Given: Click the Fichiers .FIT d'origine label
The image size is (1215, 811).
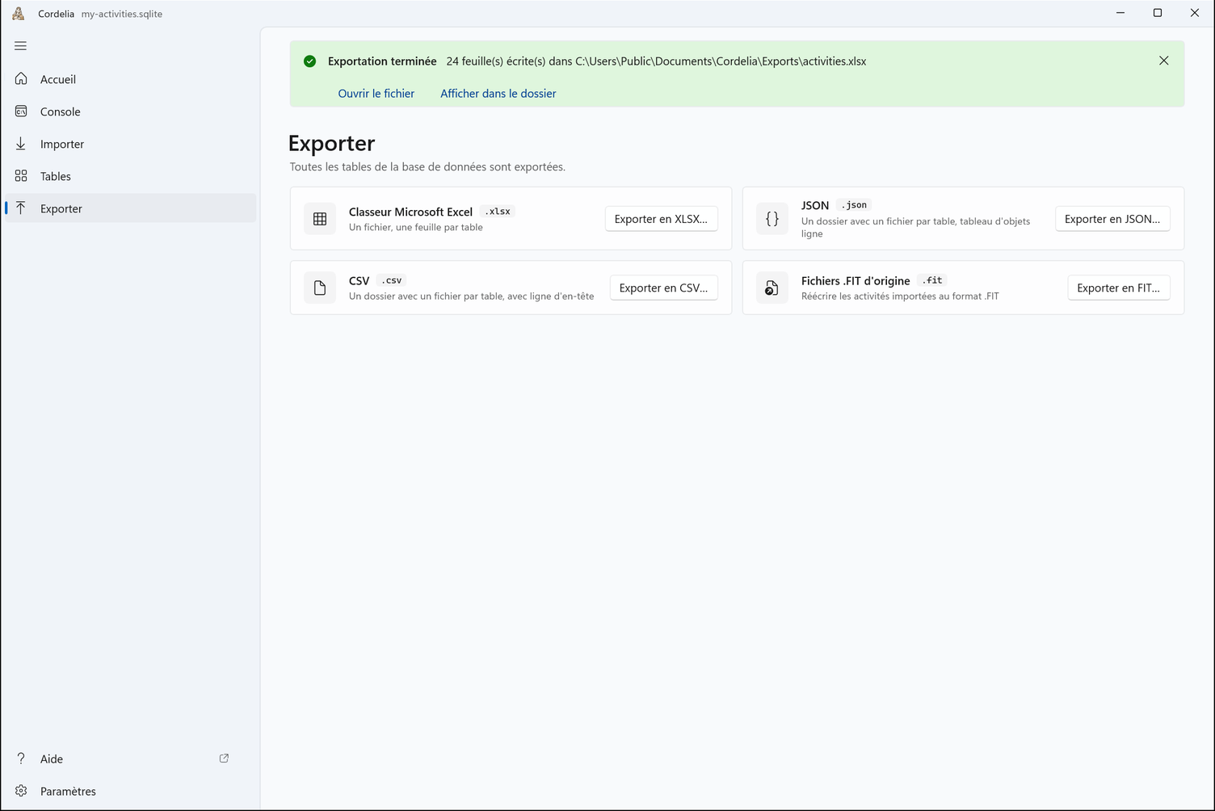Looking at the screenshot, I should click(856, 281).
